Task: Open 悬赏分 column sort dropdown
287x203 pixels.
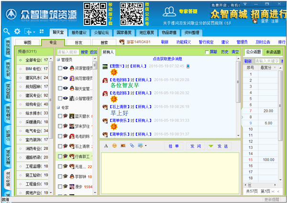Action: 275,68
